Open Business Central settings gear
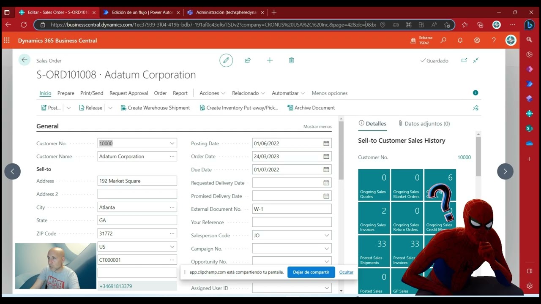The image size is (541, 304). [x=477, y=41]
